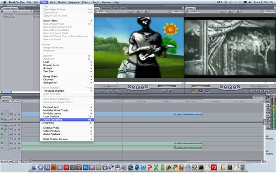
Task: Launch Microsoft Word from the dock
Action: tap(143, 167)
